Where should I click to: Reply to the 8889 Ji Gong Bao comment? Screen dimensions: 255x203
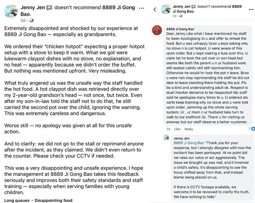tap(189, 129)
